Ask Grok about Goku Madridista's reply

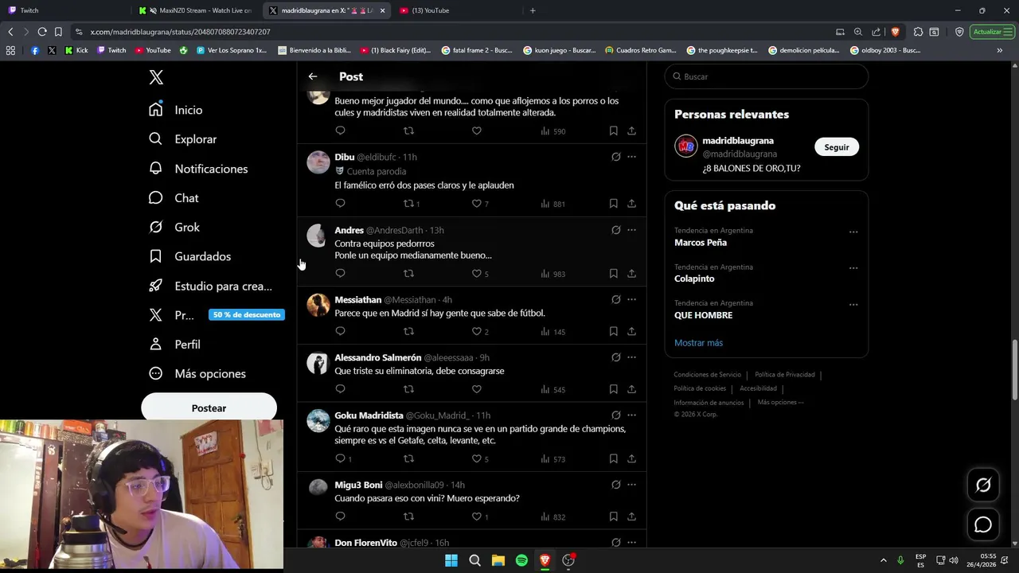615,415
